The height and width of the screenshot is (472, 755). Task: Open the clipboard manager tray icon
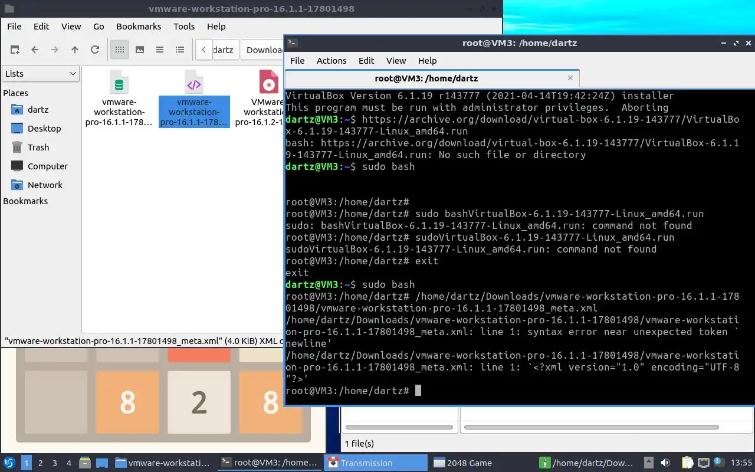tap(688, 463)
